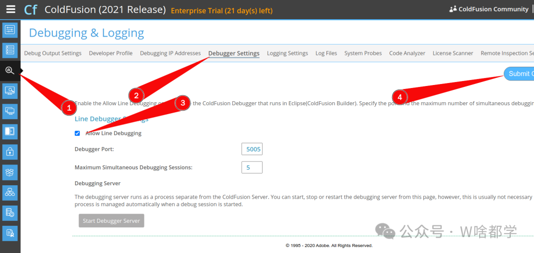The width and height of the screenshot is (534, 253).
Task: Toggle Allow Line Debugging checkbox
Action: (x=77, y=133)
